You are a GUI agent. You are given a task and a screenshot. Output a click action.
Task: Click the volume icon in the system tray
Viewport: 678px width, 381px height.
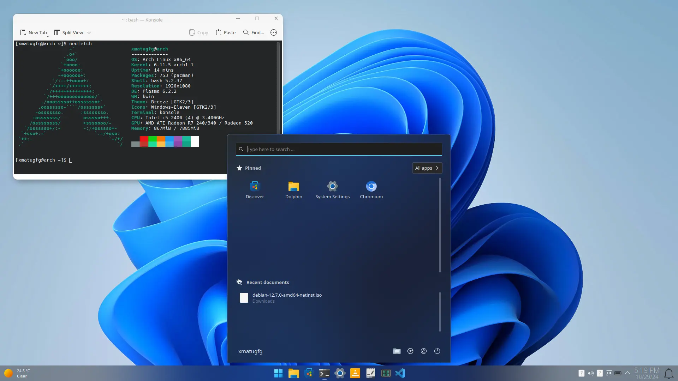click(x=590, y=373)
